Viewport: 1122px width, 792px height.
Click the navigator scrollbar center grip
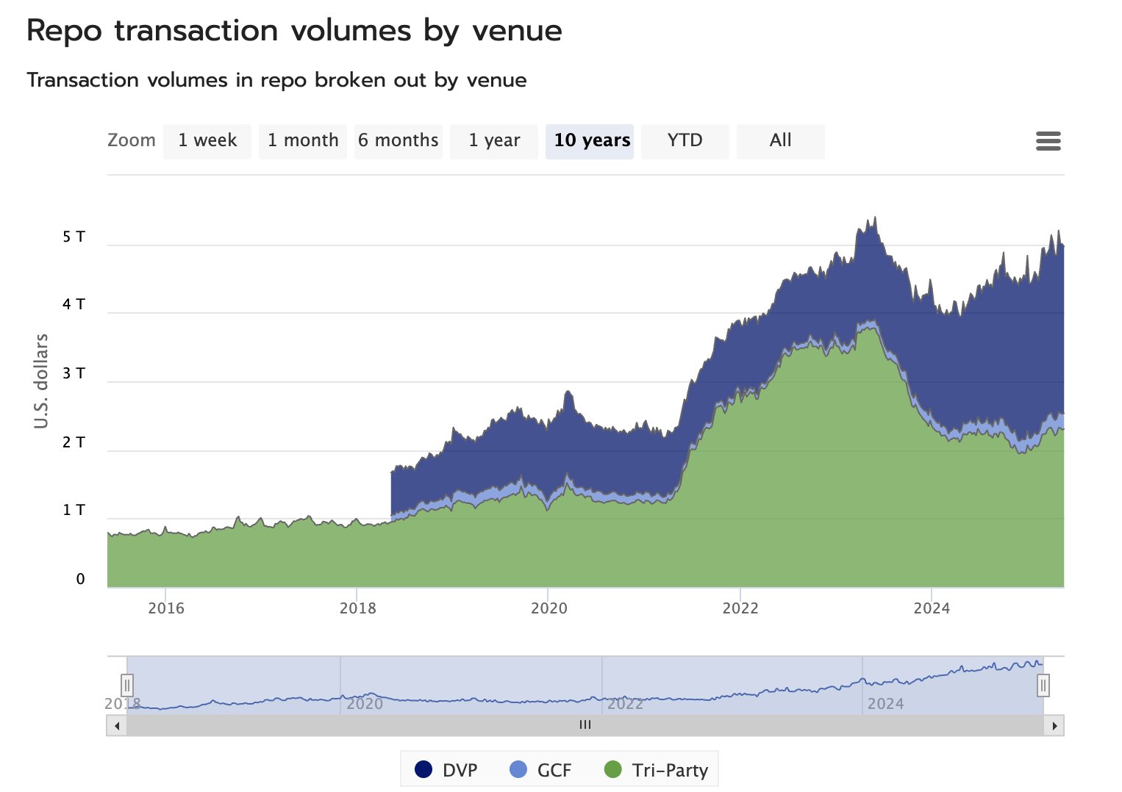tap(585, 726)
